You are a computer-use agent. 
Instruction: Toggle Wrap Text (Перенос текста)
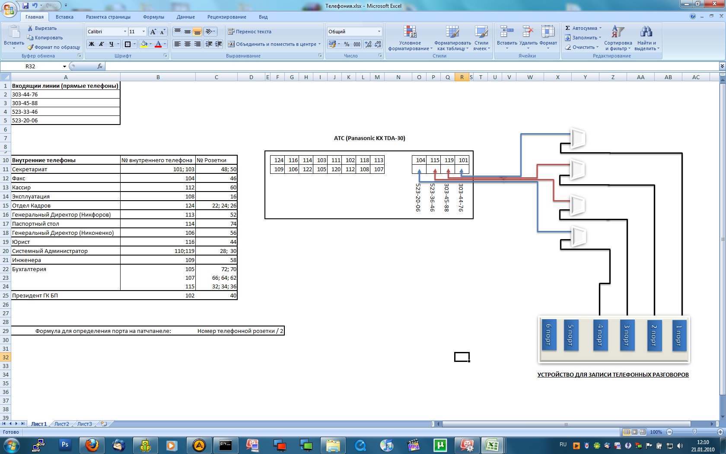coord(249,32)
